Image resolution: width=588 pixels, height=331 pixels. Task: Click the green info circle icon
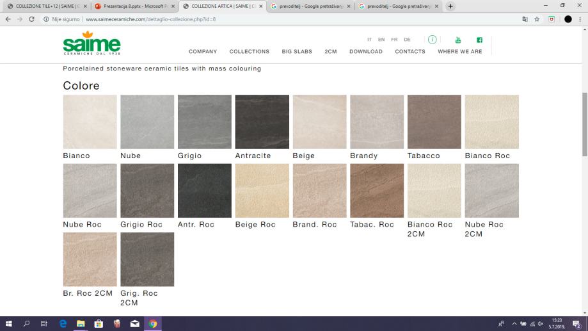click(x=432, y=40)
